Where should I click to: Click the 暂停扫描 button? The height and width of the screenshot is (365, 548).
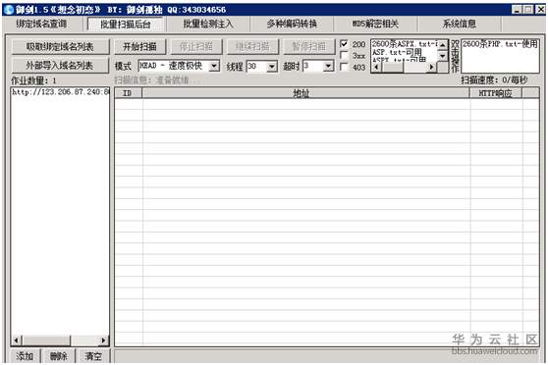(308, 47)
